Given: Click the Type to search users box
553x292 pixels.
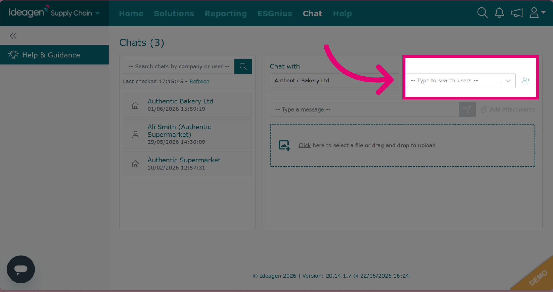Looking at the screenshot, I should coord(454,81).
